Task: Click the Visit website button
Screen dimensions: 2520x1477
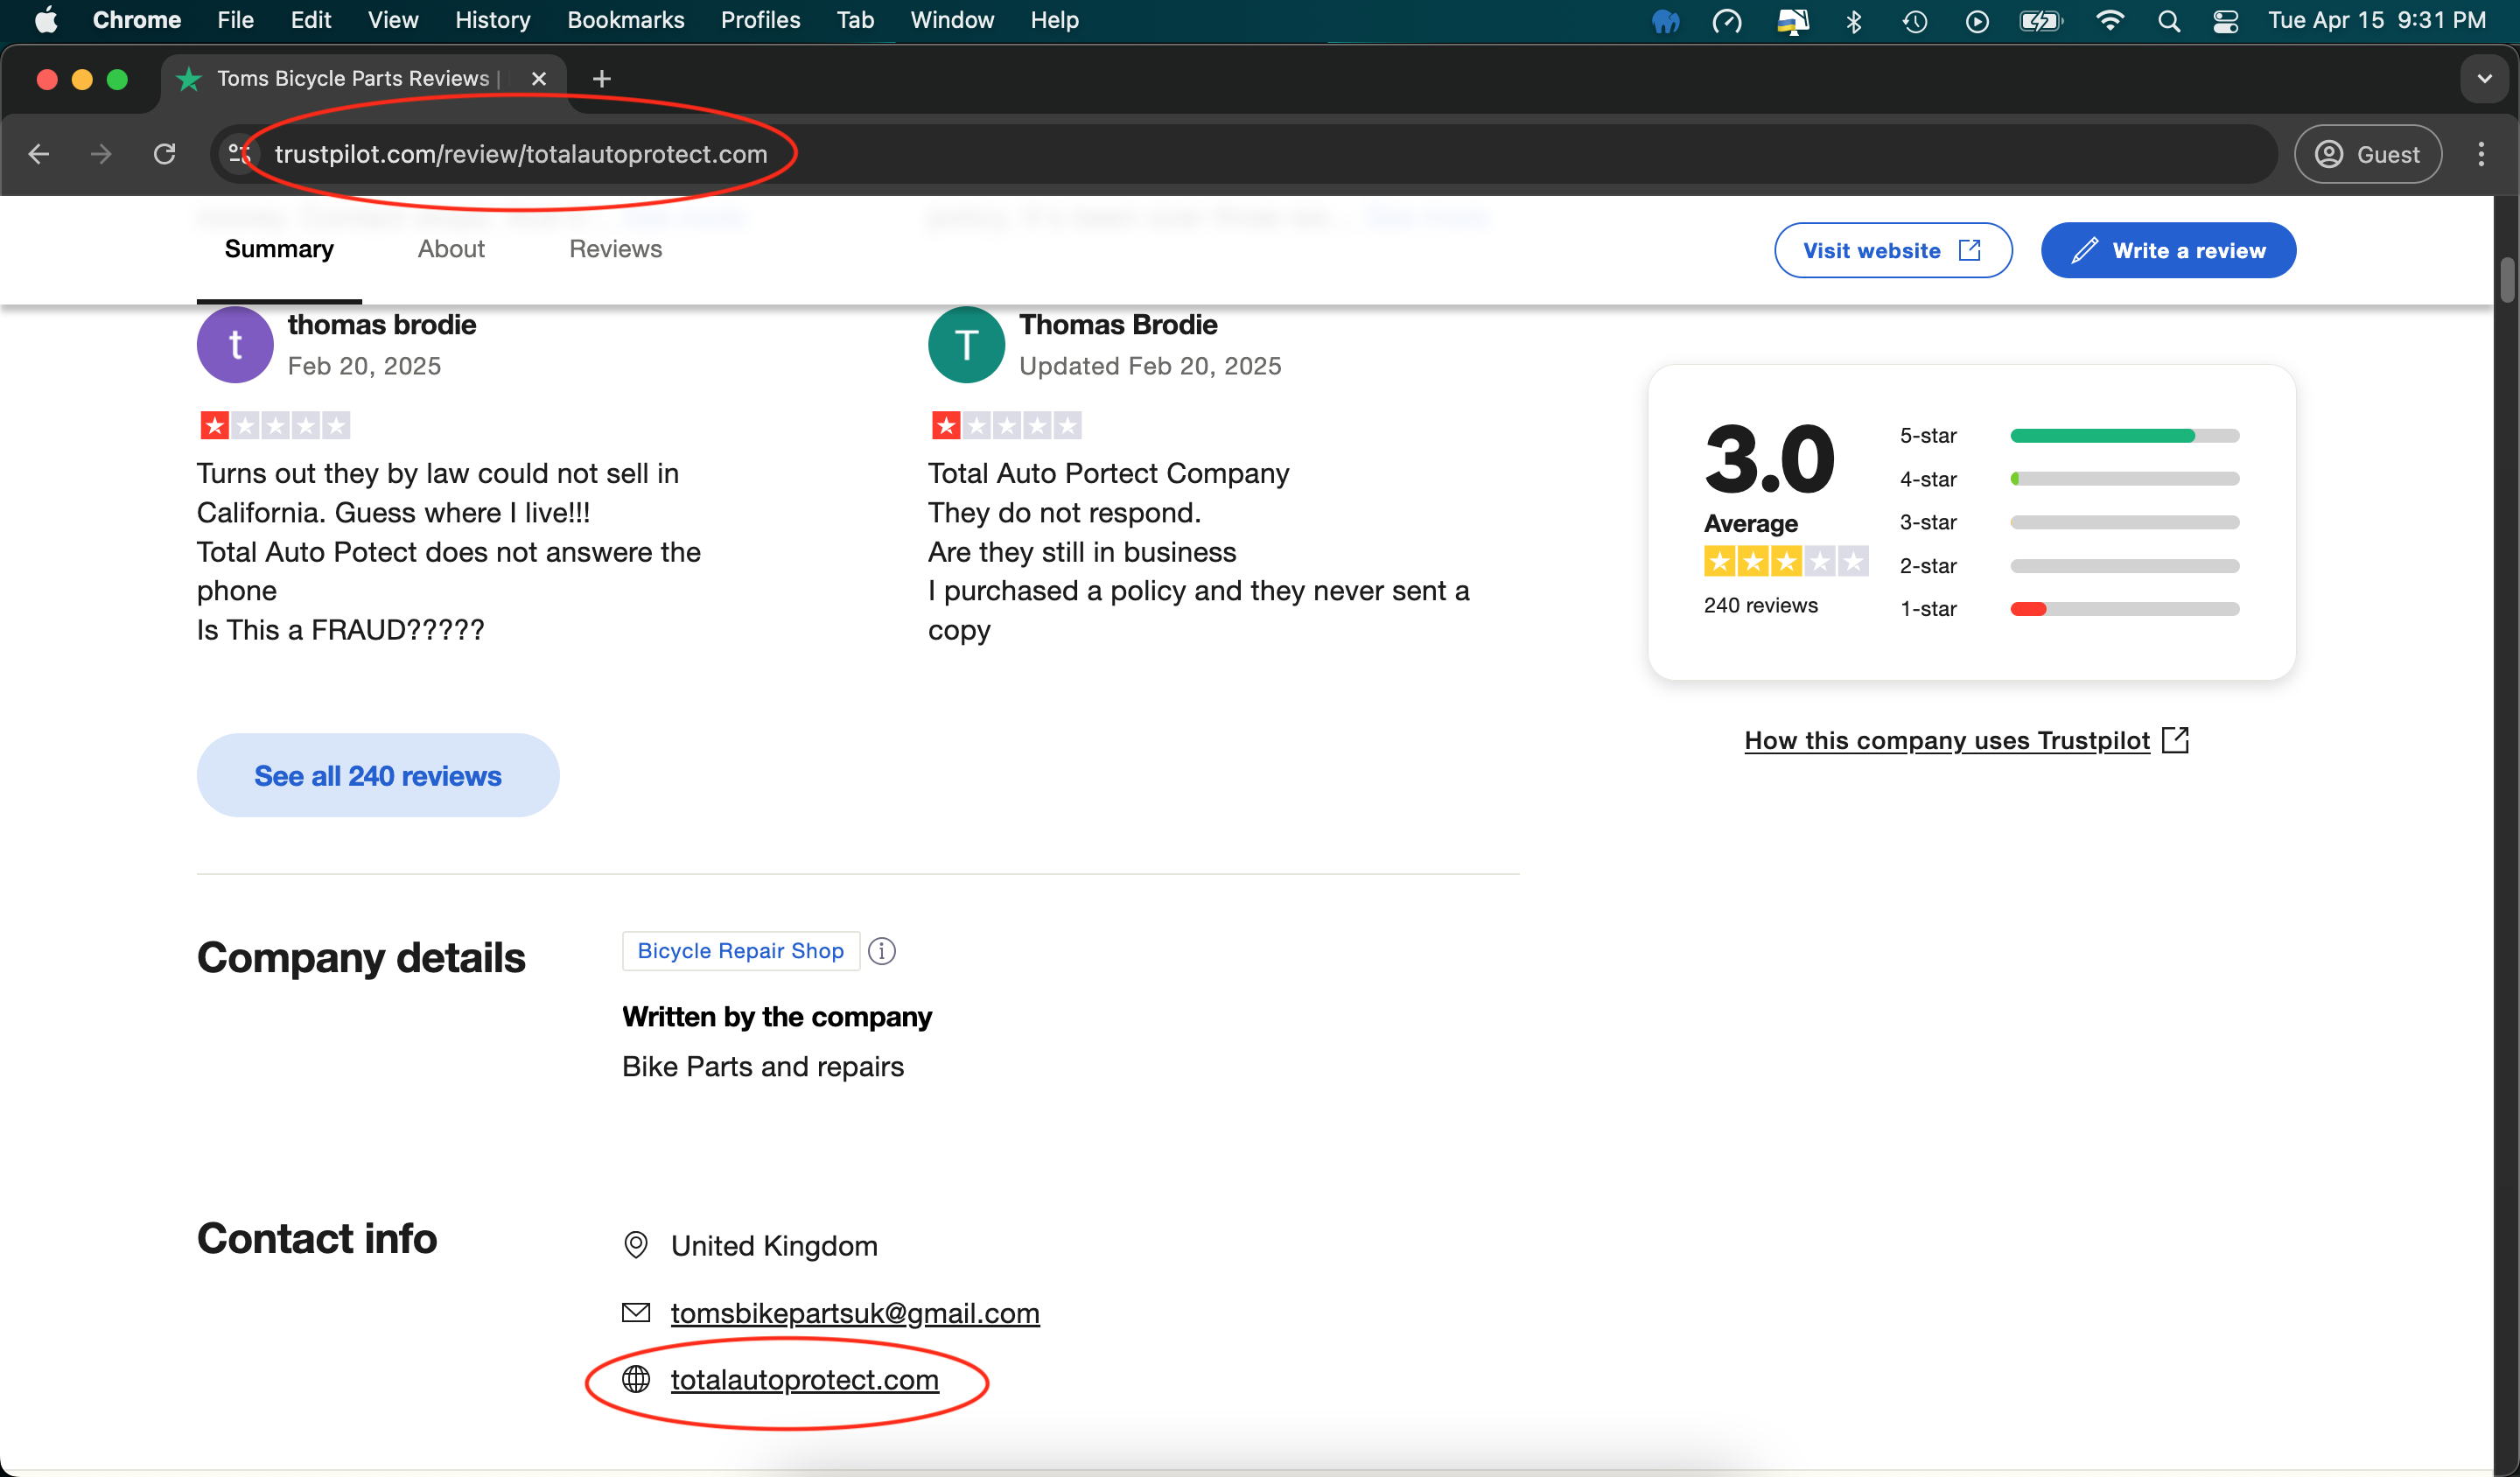Action: (1892, 250)
